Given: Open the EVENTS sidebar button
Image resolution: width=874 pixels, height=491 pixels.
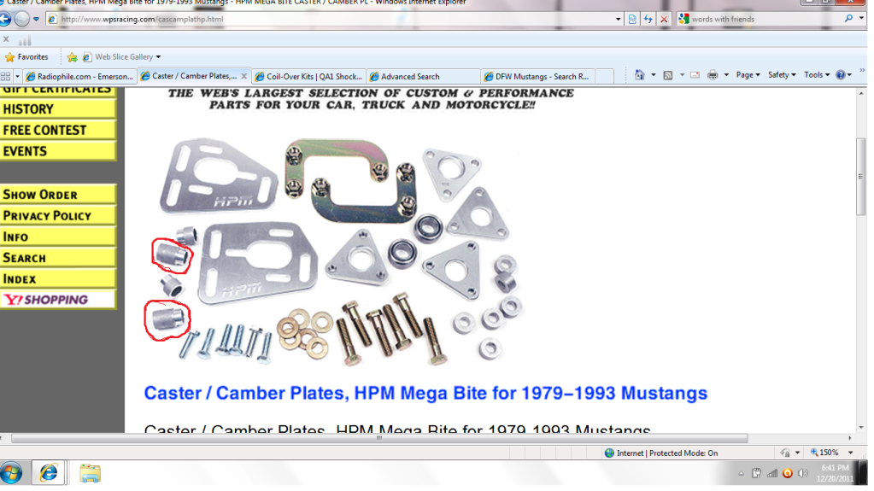Looking at the screenshot, I should pyautogui.click(x=58, y=151).
